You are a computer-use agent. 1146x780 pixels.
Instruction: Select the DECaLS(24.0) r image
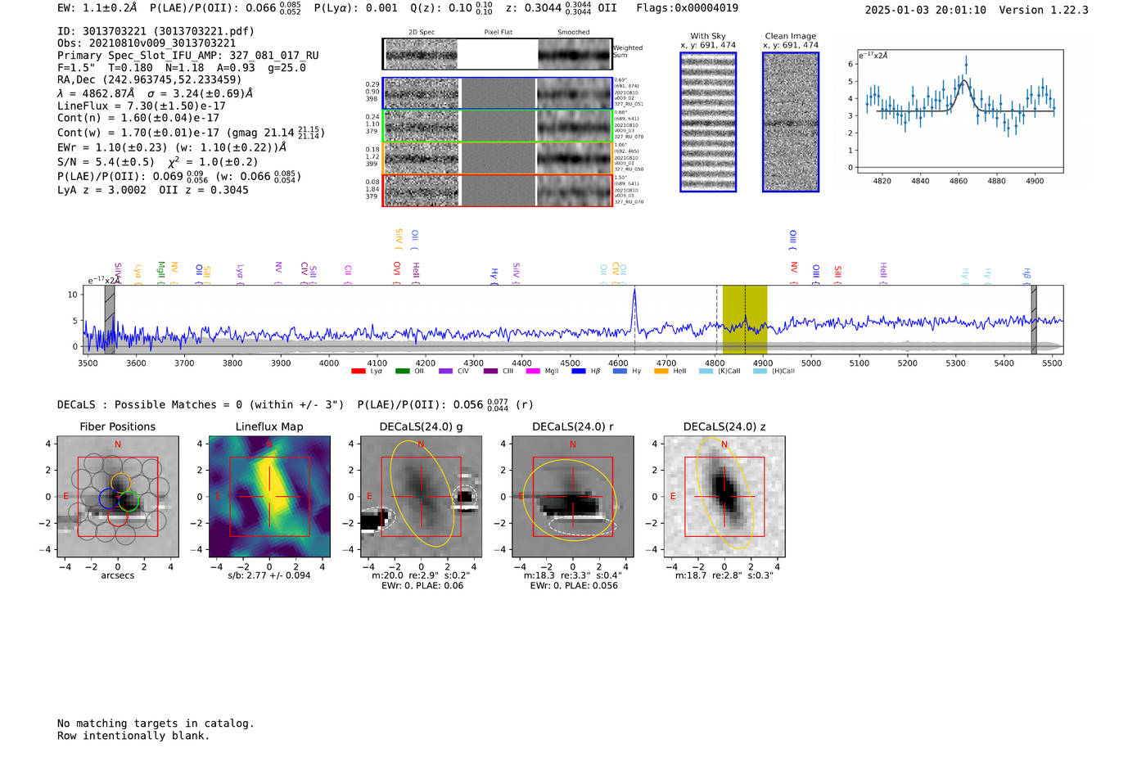(x=572, y=497)
